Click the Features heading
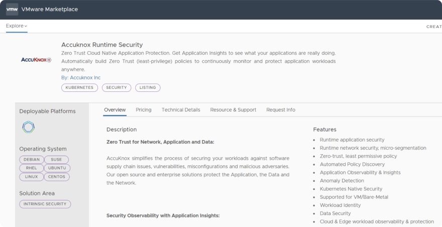The image size is (442, 227). 325,130
